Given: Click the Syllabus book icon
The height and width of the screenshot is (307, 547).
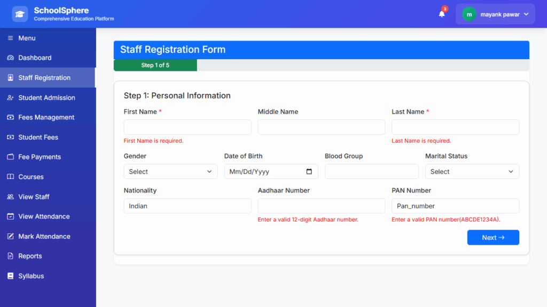Looking at the screenshot, I should pyautogui.click(x=10, y=276).
